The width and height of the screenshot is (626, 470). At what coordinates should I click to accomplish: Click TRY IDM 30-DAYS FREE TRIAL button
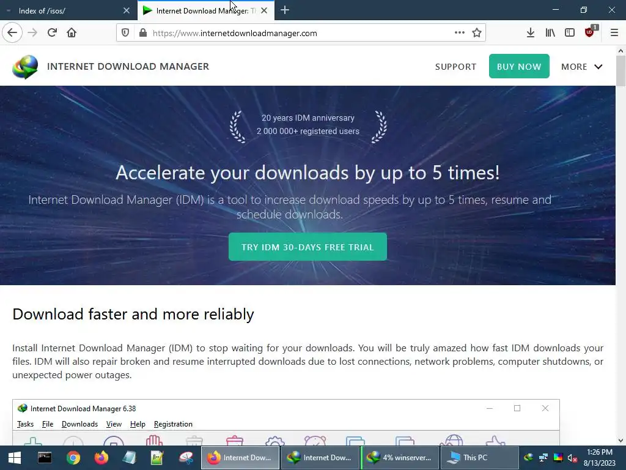tap(307, 247)
